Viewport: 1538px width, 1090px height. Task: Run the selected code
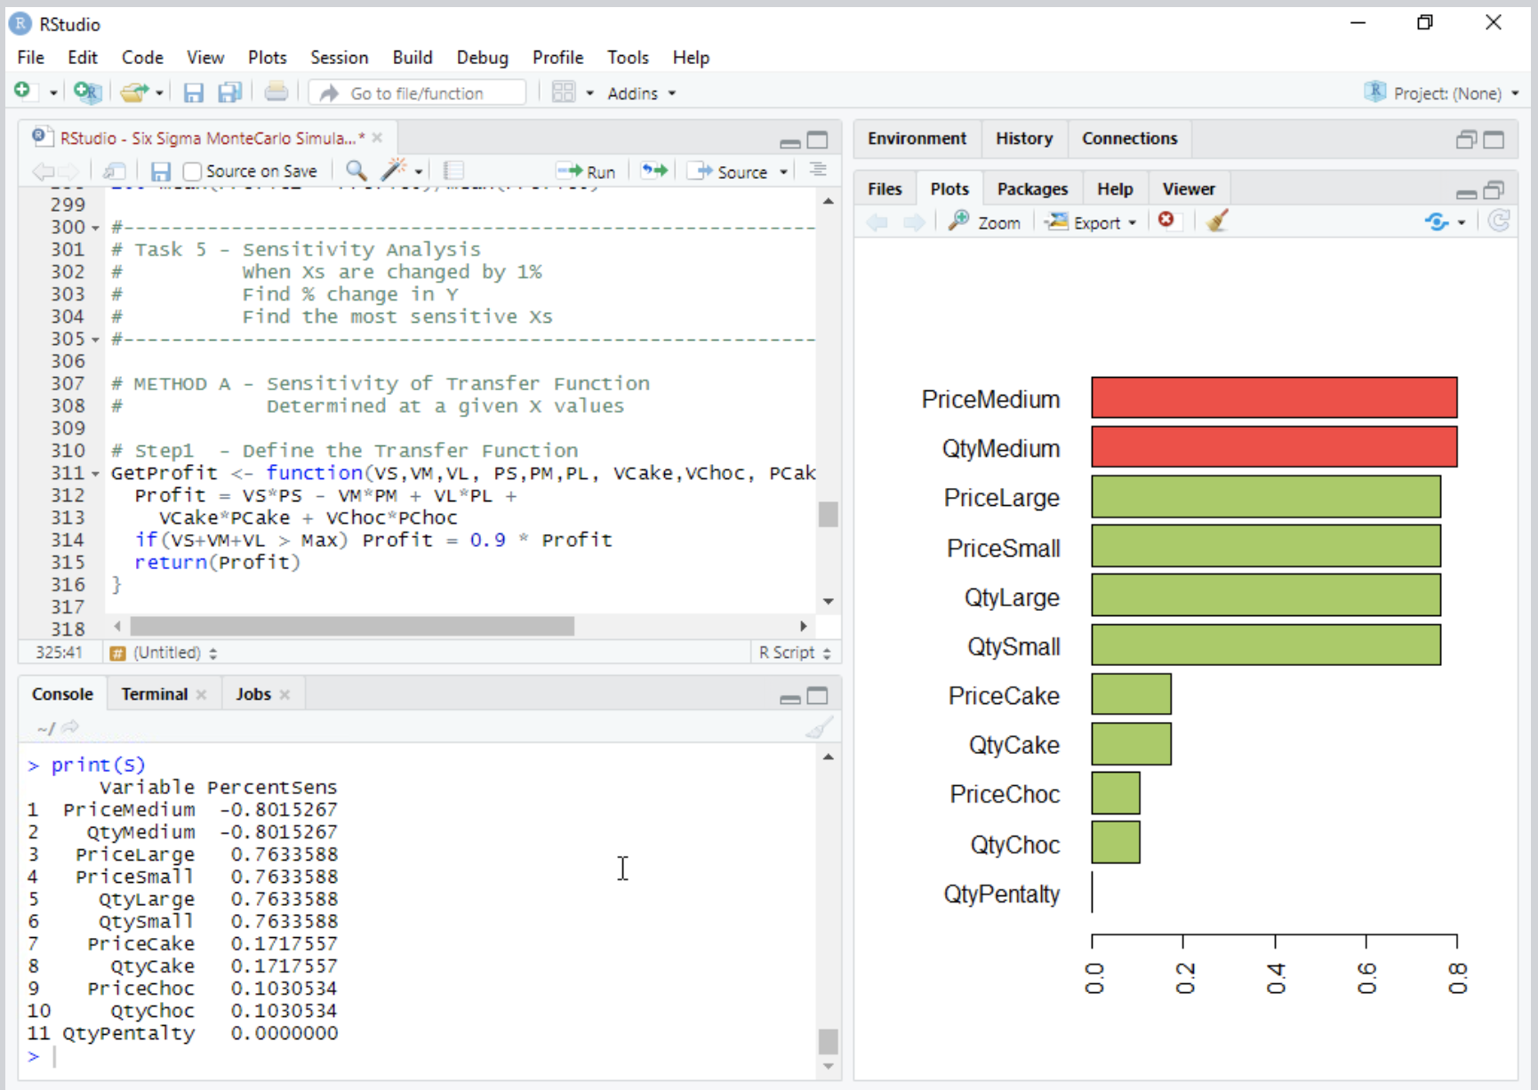tap(587, 171)
